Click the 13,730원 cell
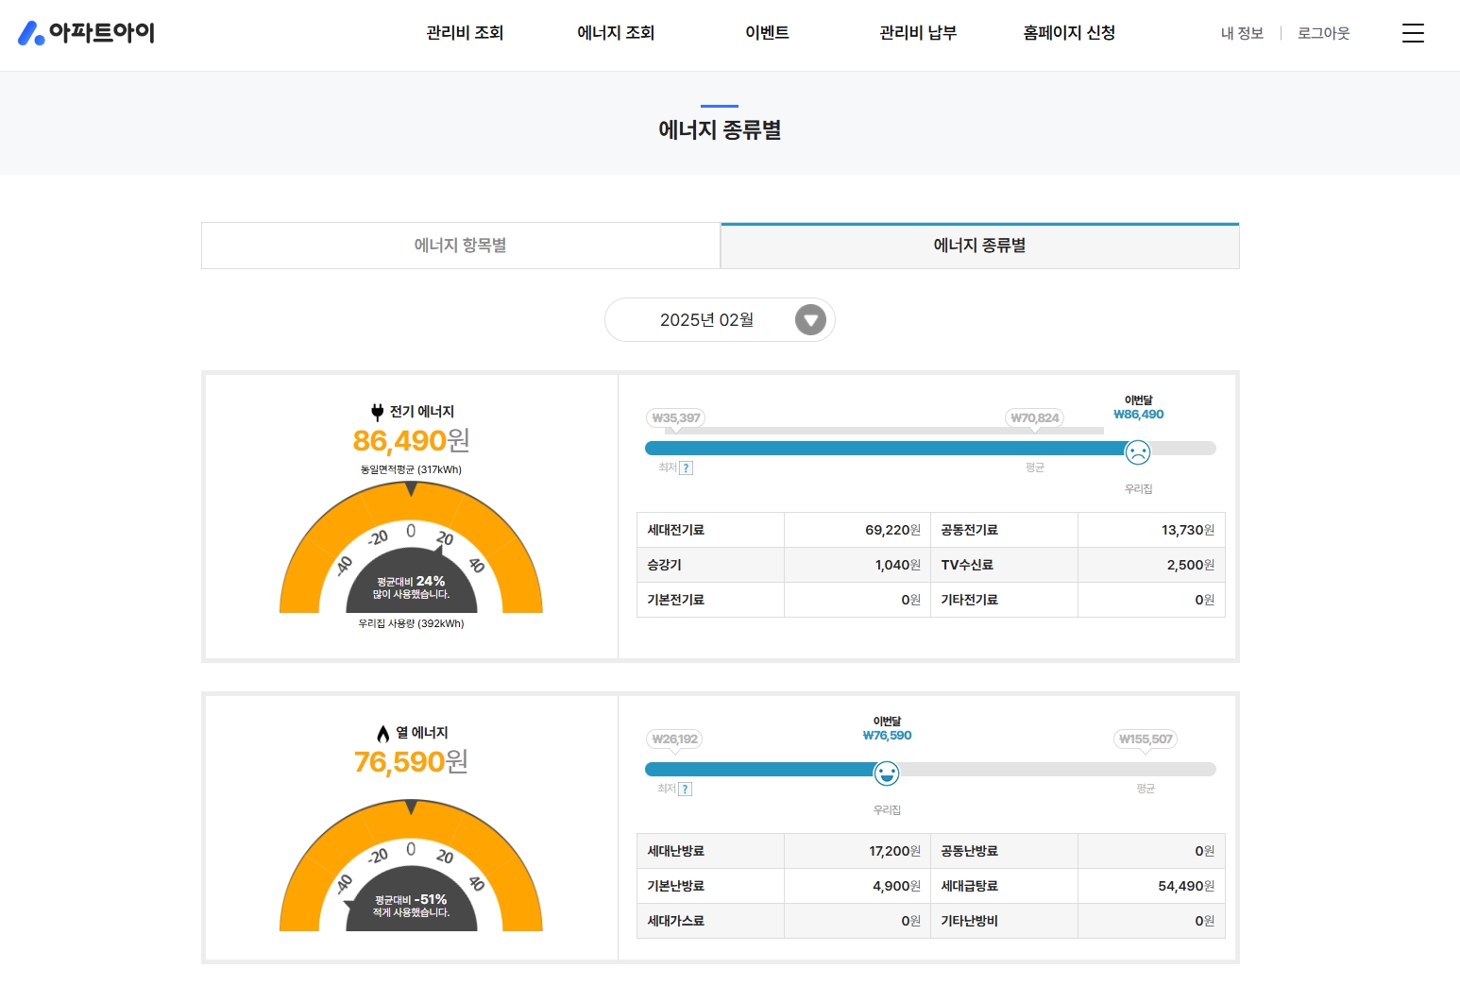This screenshot has width=1460, height=986. (1151, 530)
